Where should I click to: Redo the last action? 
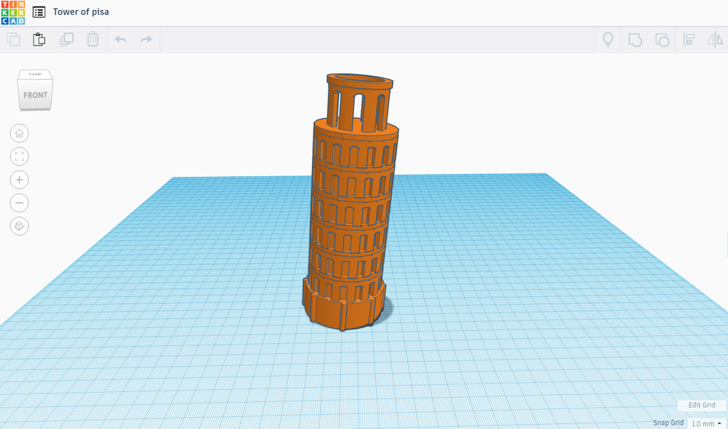click(146, 40)
